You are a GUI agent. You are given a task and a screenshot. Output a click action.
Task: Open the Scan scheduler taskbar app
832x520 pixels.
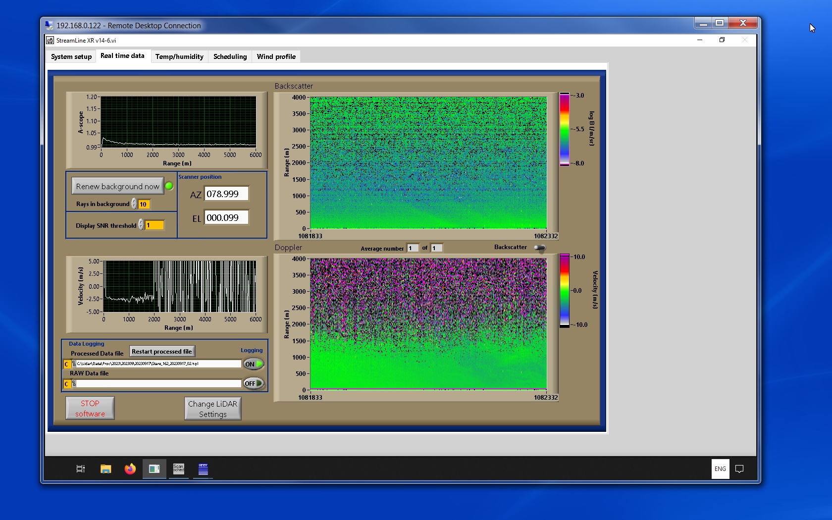178,468
